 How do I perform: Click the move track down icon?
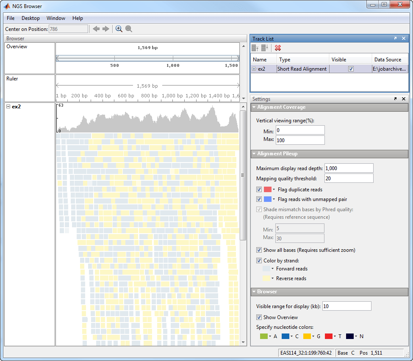(265, 48)
